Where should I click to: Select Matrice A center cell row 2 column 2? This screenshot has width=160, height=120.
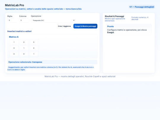pyautogui.click(x=24, y=48)
